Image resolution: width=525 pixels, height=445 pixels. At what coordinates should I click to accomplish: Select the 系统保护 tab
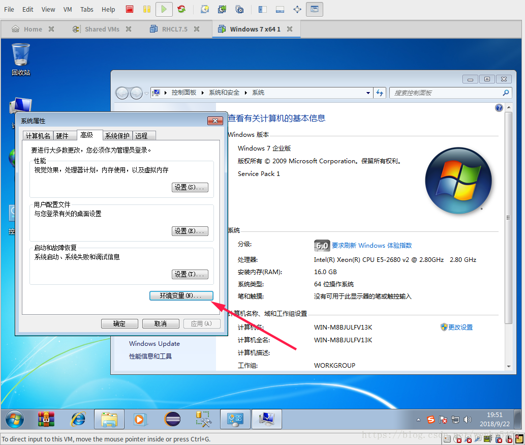click(117, 136)
